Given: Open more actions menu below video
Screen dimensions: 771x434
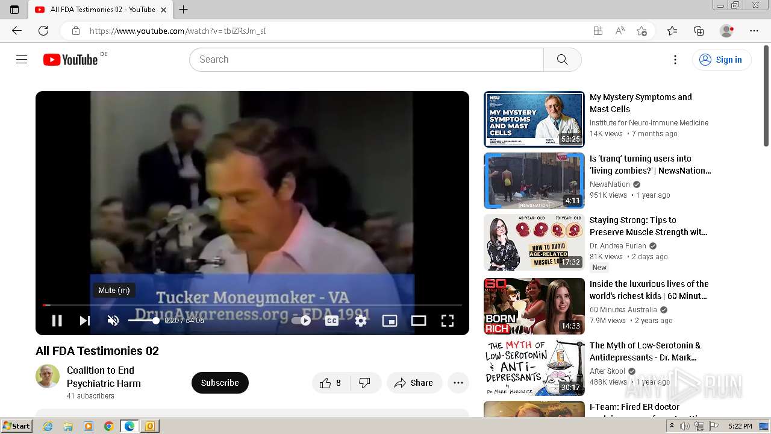Looking at the screenshot, I should (x=458, y=383).
